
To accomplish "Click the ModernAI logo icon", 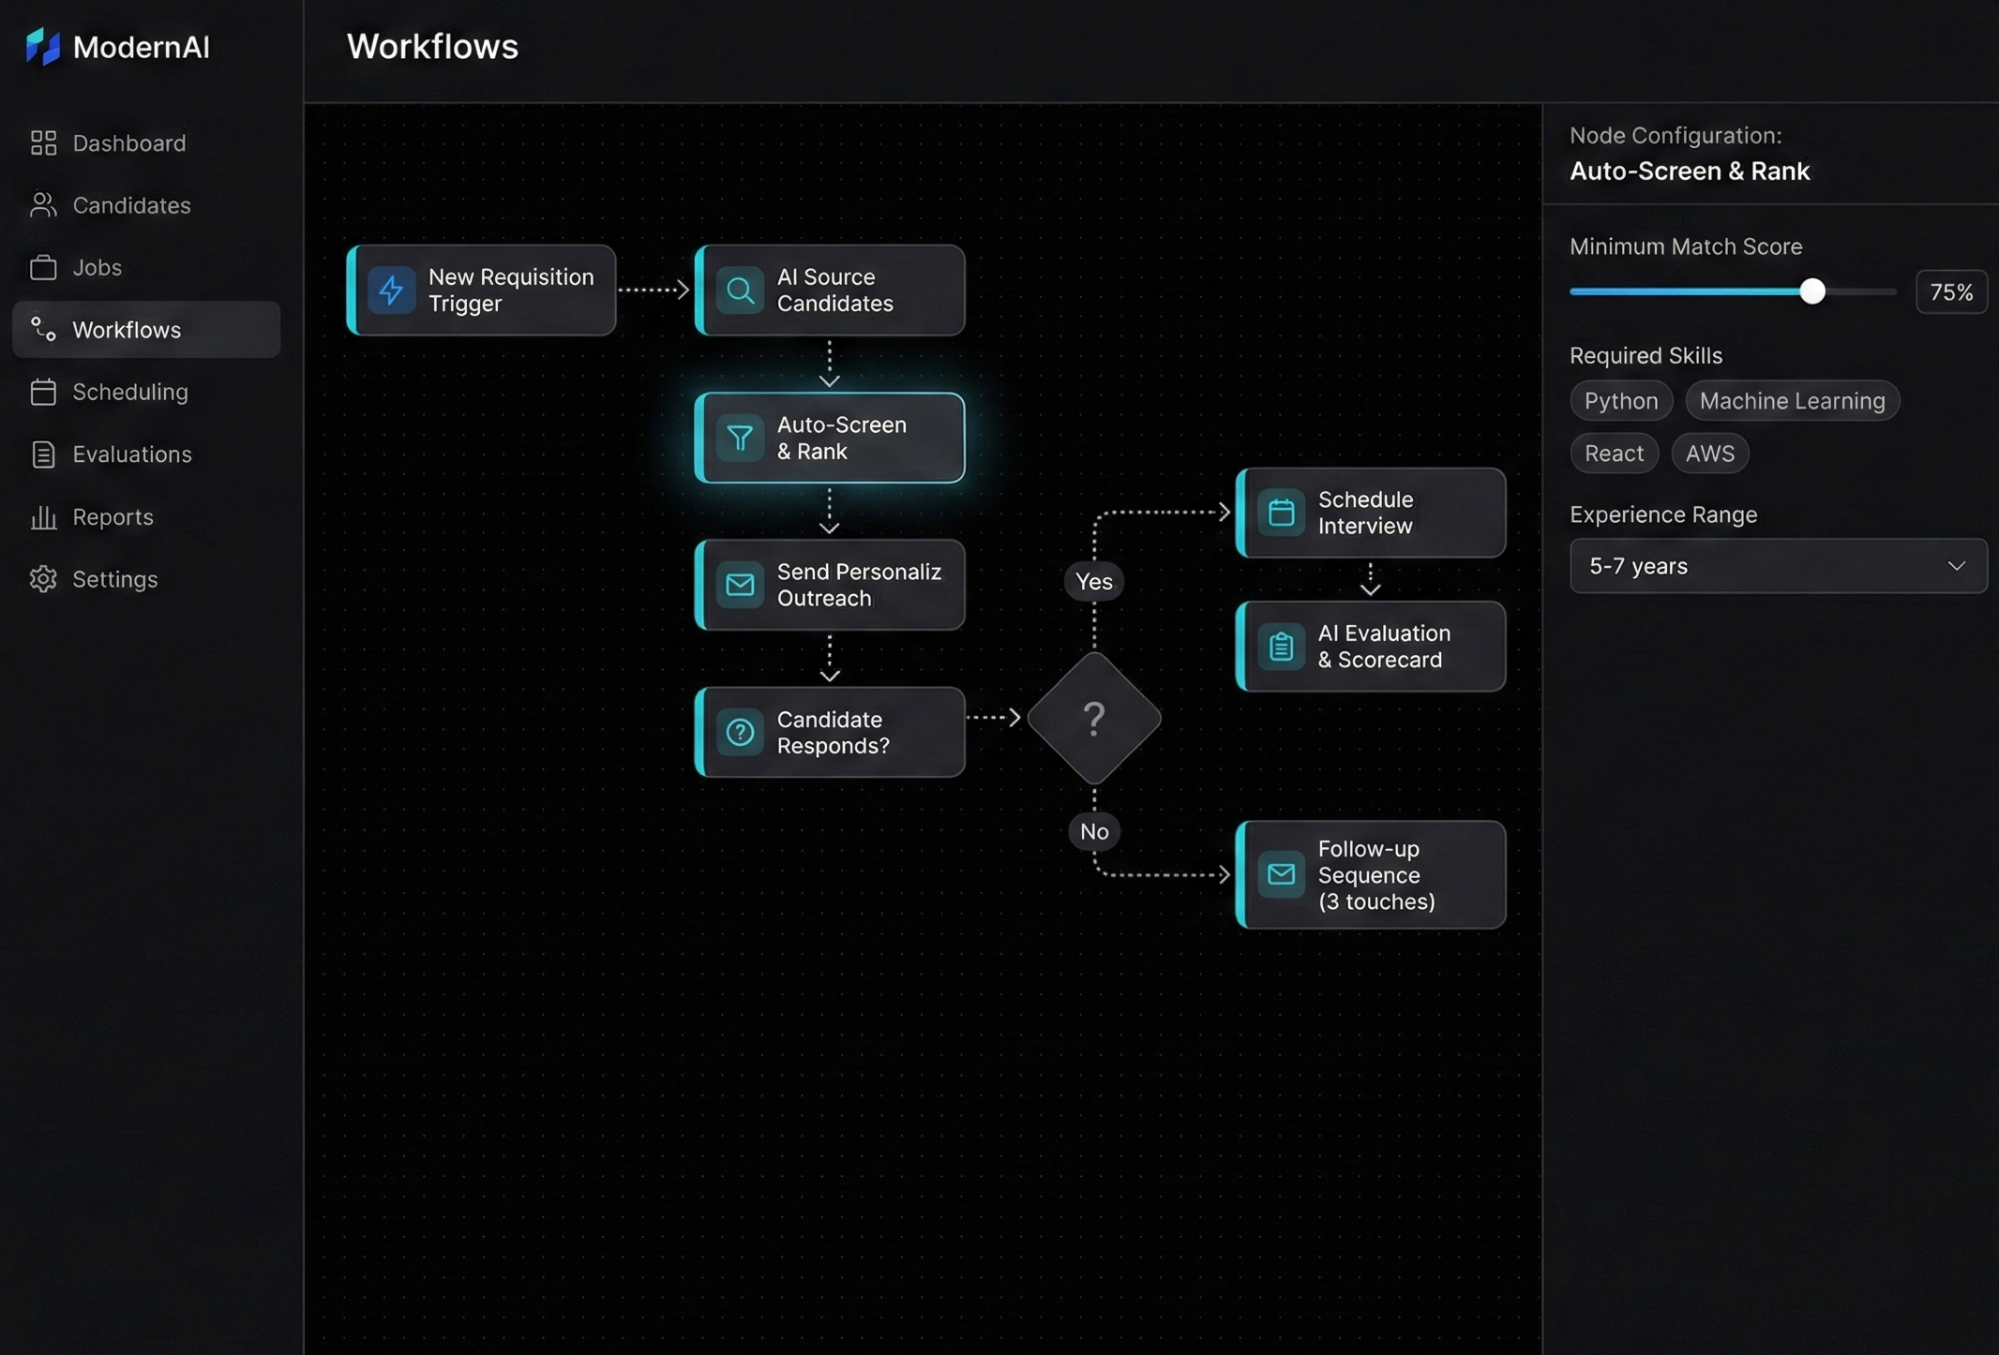I will point(42,45).
